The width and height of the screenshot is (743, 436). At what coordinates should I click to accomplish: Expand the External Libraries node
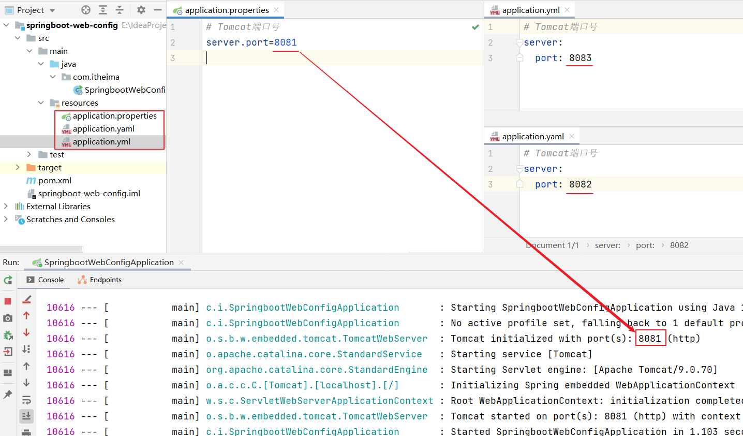(x=6, y=206)
